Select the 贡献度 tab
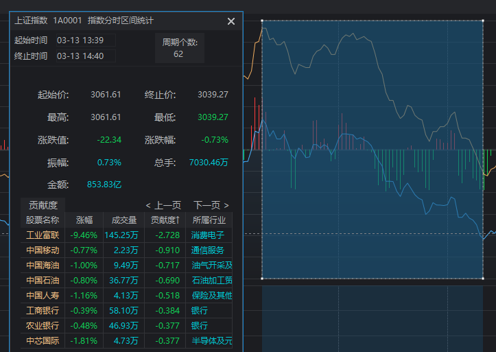The height and width of the screenshot is (352, 496). click(x=43, y=204)
